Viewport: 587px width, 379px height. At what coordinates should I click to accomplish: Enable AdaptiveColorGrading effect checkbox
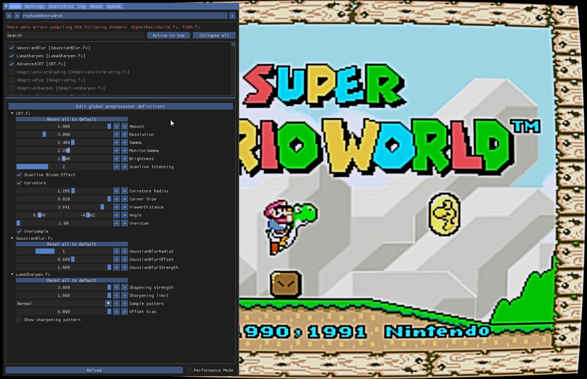point(12,72)
